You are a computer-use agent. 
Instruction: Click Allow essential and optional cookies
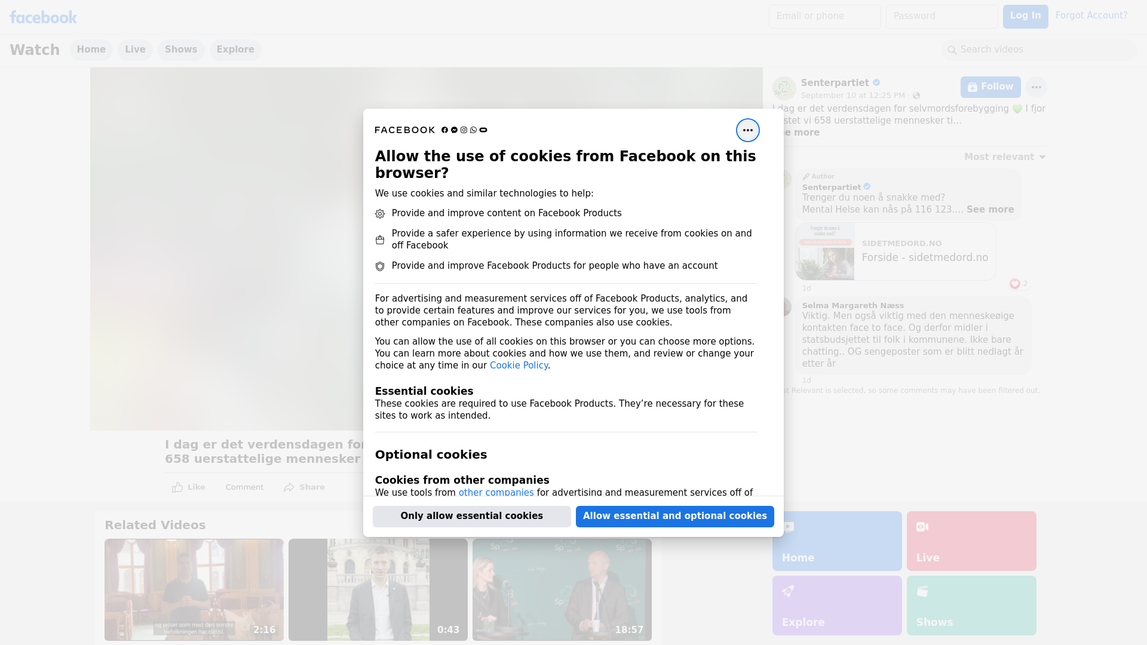[x=674, y=516]
